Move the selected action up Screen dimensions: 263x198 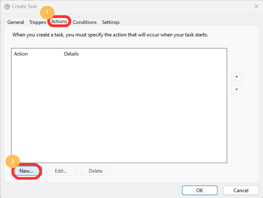pyautogui.click(x=237, y=77)
